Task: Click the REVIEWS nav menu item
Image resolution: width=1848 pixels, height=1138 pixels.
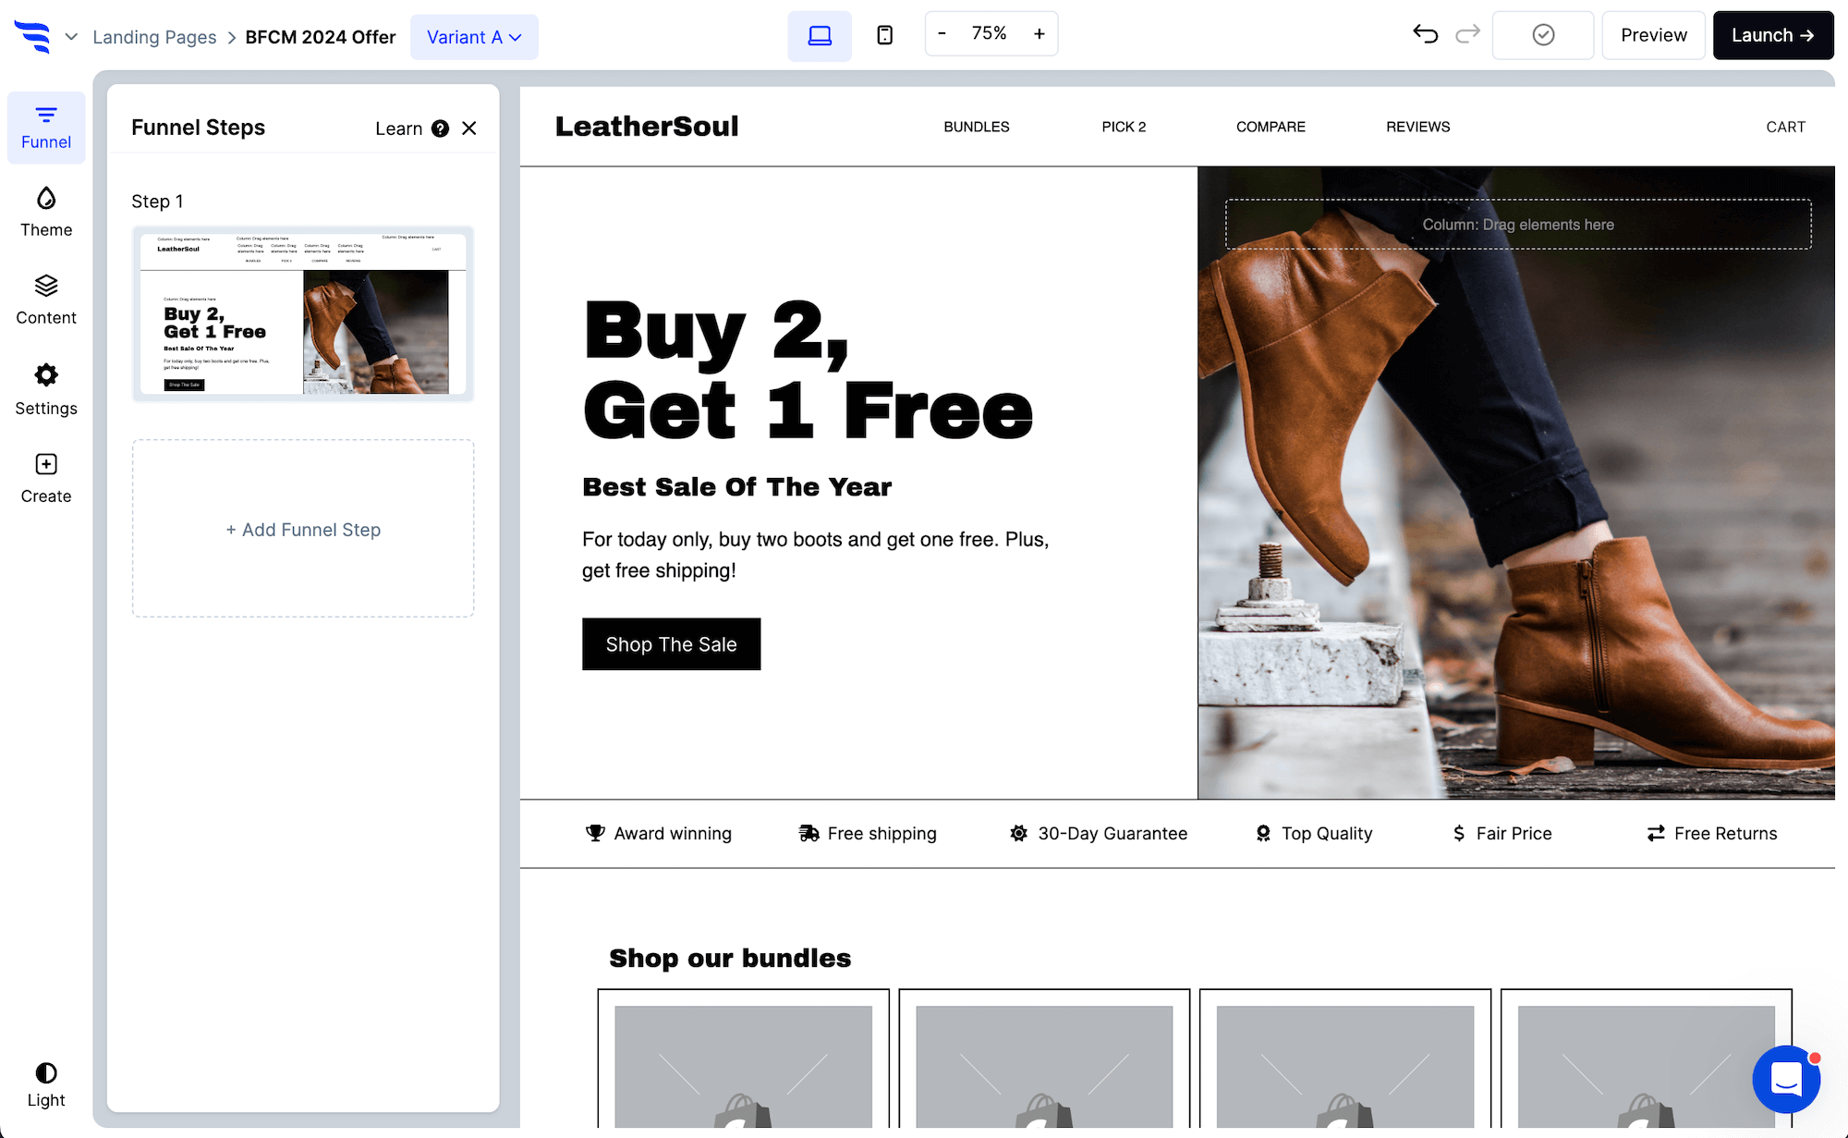Action: tap(1417, 127)
